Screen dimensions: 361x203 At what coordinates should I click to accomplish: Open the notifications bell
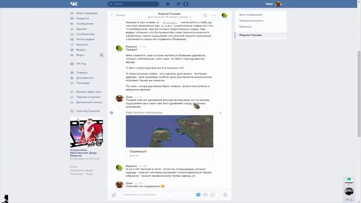pos(168,4)
